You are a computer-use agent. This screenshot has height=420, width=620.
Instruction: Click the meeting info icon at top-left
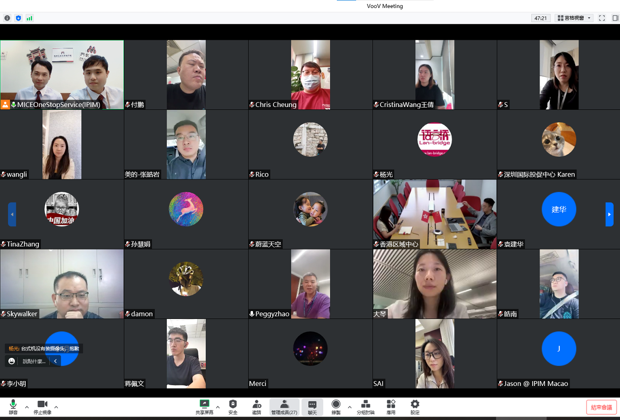coord(7,18)
